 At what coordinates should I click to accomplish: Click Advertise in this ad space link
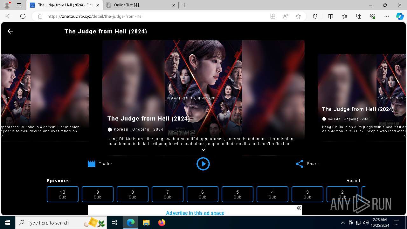coord(195,213)
